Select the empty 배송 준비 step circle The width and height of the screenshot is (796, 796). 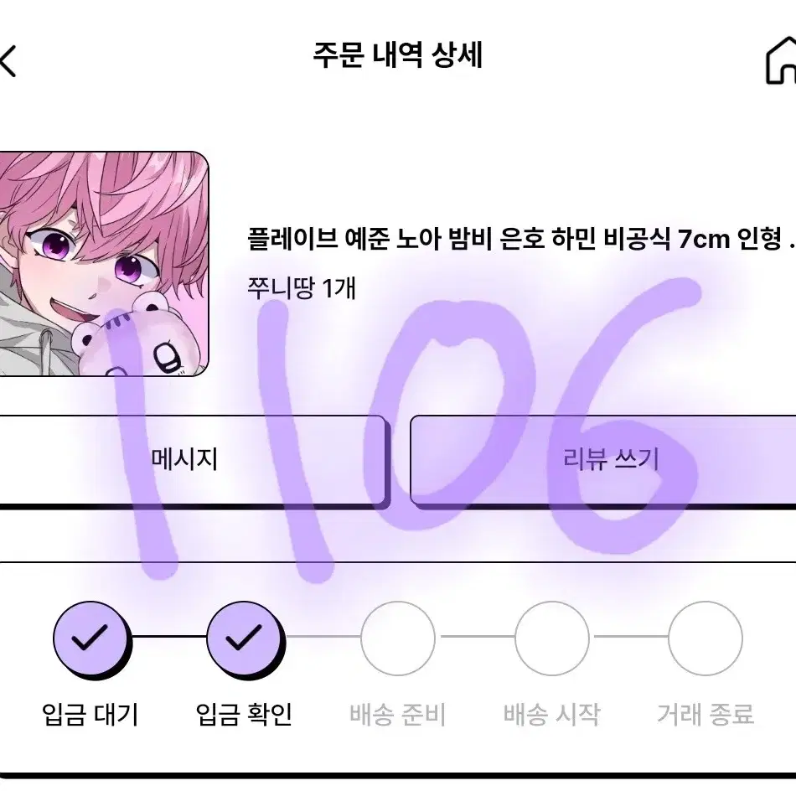(x=398, y=638)
